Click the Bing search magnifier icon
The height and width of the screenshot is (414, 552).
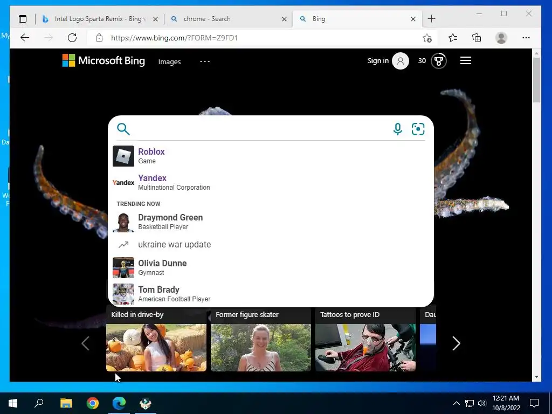[123, 129]
